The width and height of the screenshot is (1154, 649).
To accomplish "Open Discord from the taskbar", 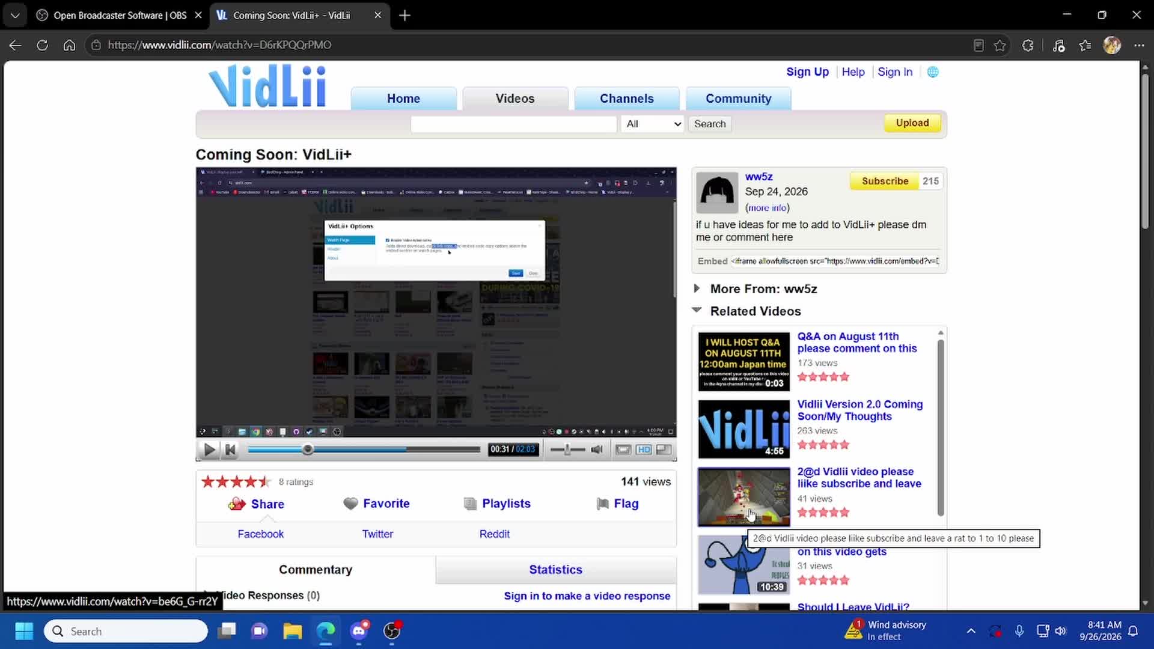I will (359, 631).
